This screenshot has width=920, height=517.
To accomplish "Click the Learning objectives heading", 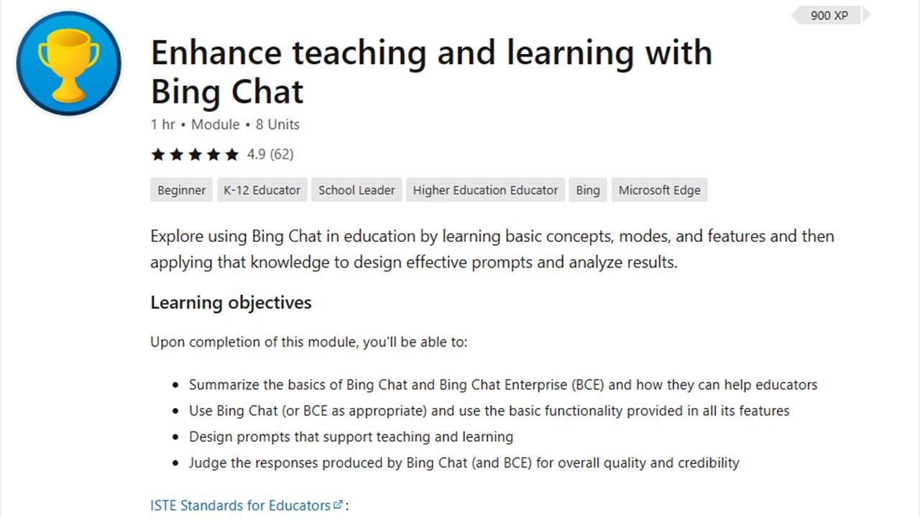I will pyautogui.click(x=231, y=302).
